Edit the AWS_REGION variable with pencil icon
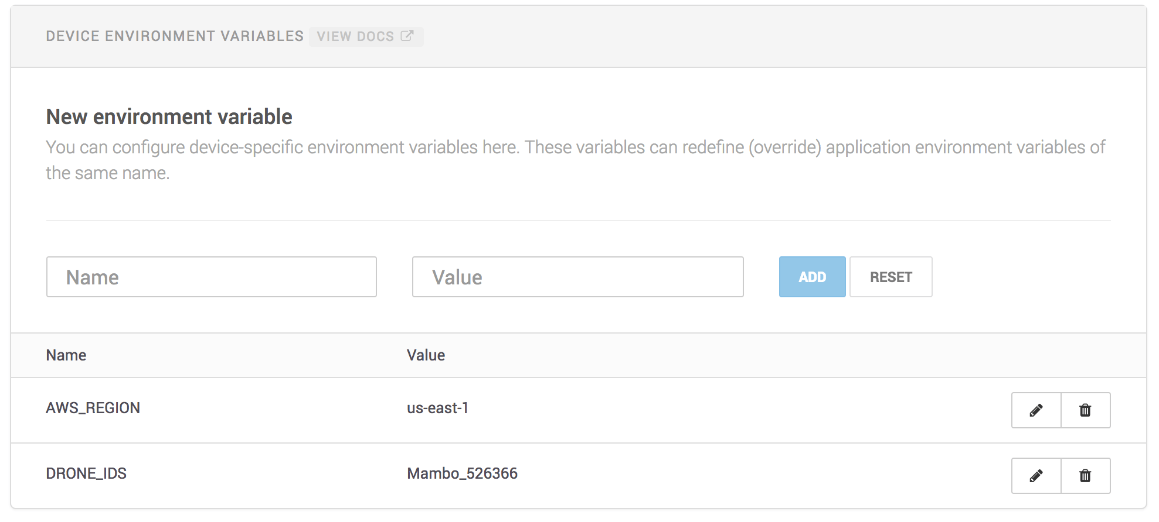1159x522 pixels. [1036, 410]
